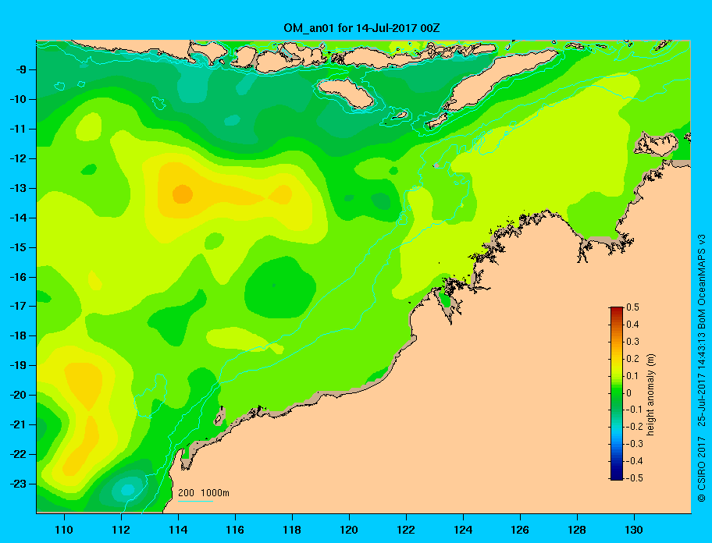Click latitude label -18 on y-axis
The height and width of the screenshot is (543, 712).
pyautogui.click(x=18, y=335)
